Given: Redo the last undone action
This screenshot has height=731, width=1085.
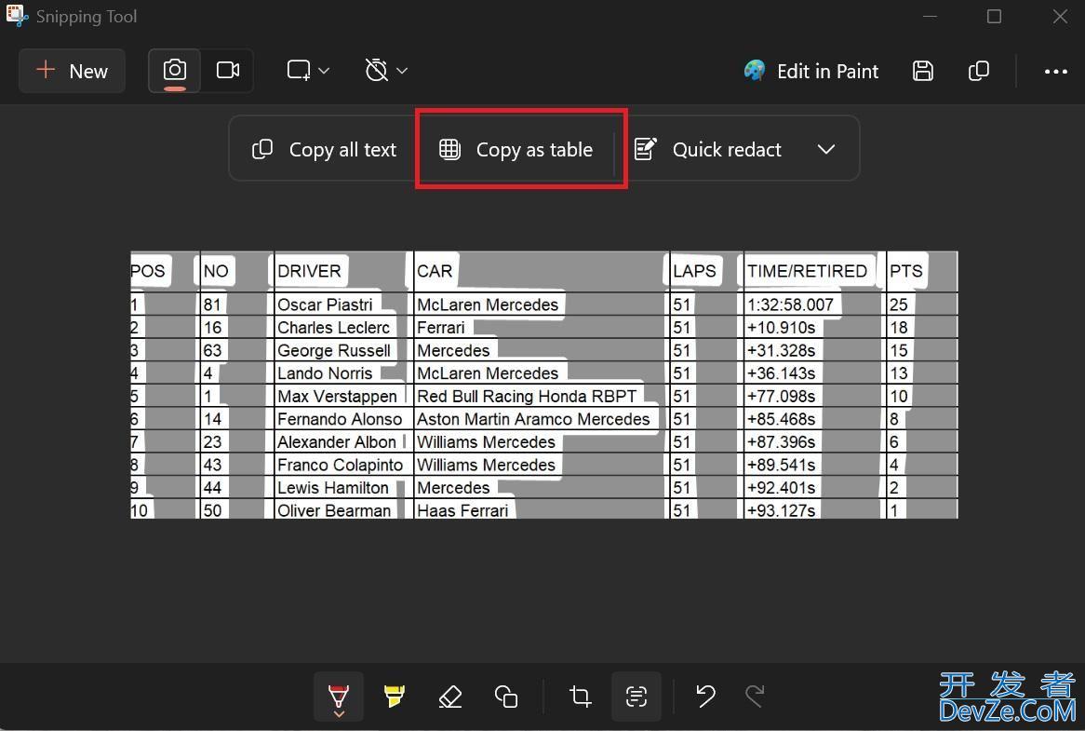Looking at the screenshot, I should tap(755, 697).
